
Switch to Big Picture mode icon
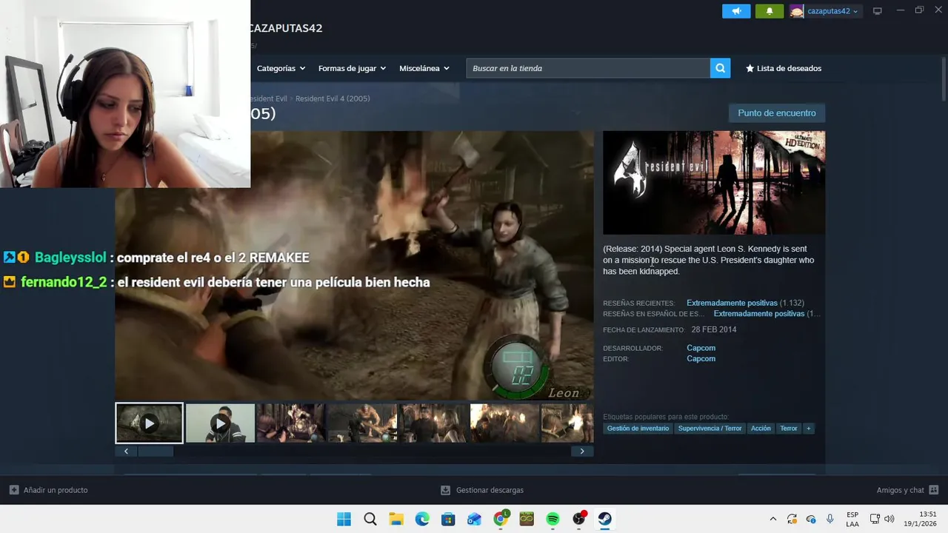[x=878, y=11]
